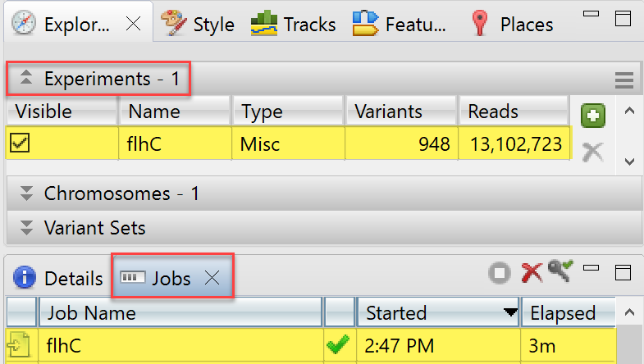Expand the Chromosomes section

pos(27,194)
